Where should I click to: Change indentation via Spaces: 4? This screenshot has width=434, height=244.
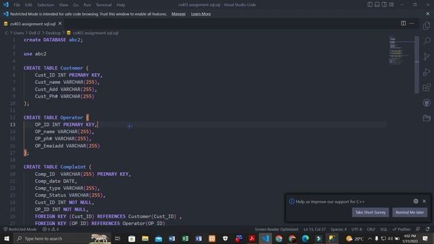[x=338, y=229]
